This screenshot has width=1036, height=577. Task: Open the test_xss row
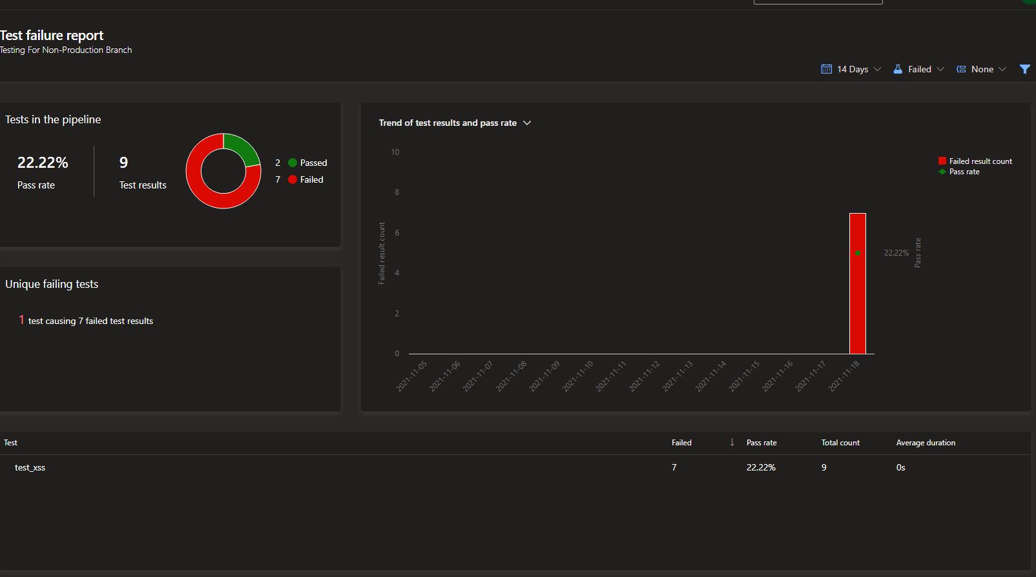click(515, 467)
